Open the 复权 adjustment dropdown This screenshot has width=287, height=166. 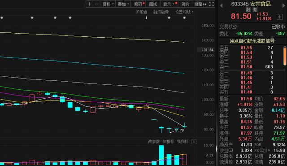(x=108, y=4)
